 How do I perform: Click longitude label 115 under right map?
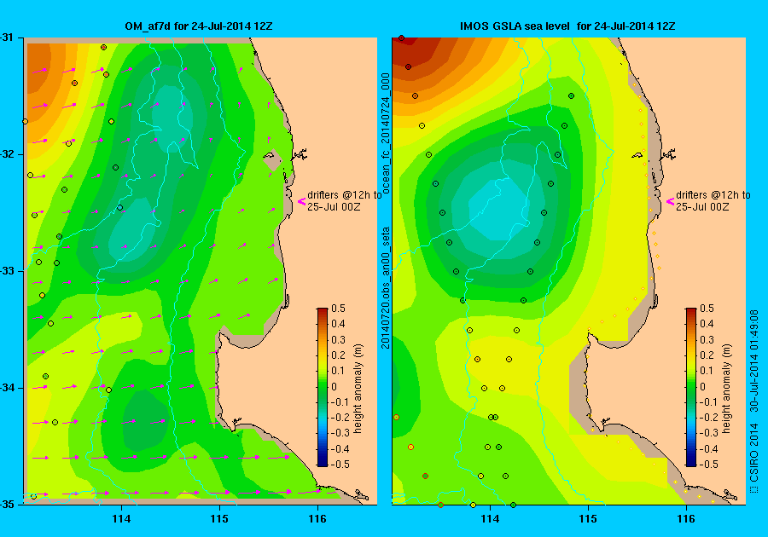point(588,519)
